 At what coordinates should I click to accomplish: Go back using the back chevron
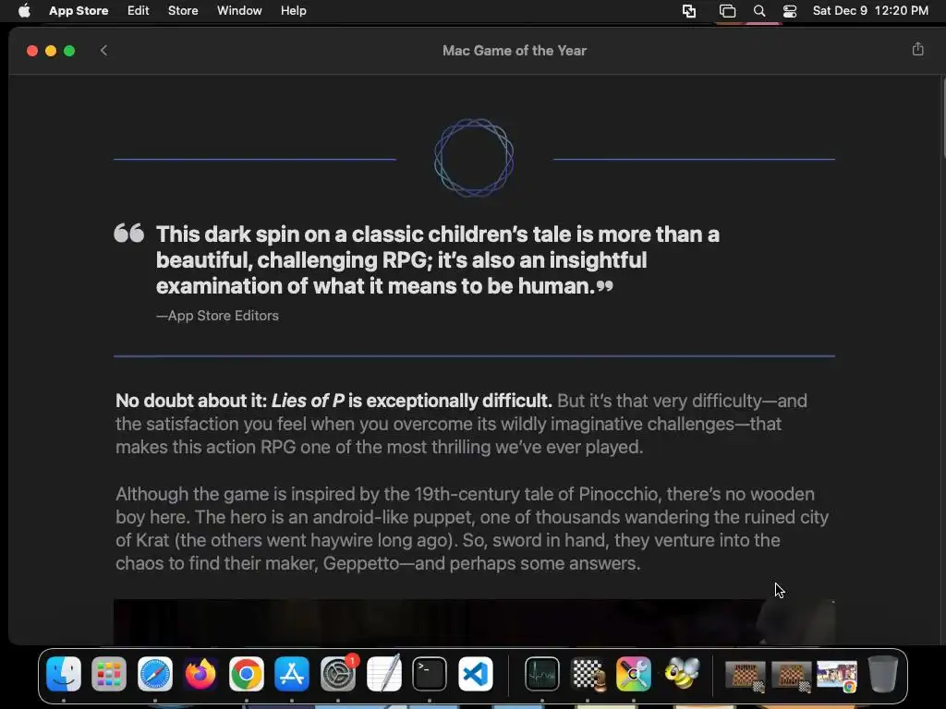coord(103,51)
